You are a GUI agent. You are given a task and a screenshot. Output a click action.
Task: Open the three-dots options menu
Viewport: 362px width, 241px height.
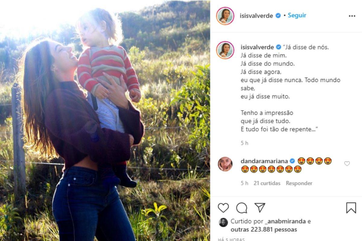tap(352, 16)
